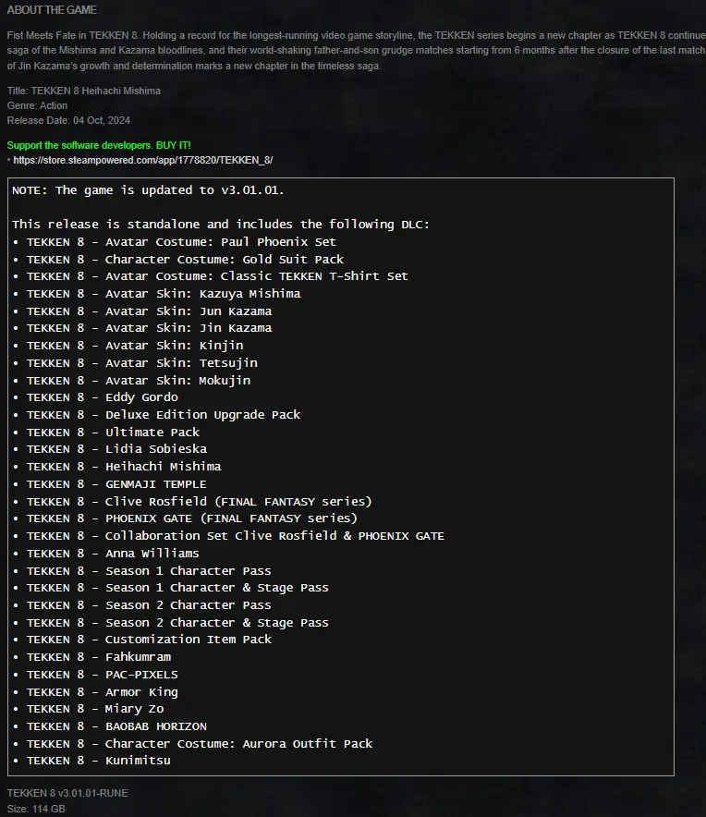The width and height of the screenshot is (706, 817).
Task: Click 'PHOENIX GATE (FINAL FANTASY series)' entry
Action: [192, 518]
